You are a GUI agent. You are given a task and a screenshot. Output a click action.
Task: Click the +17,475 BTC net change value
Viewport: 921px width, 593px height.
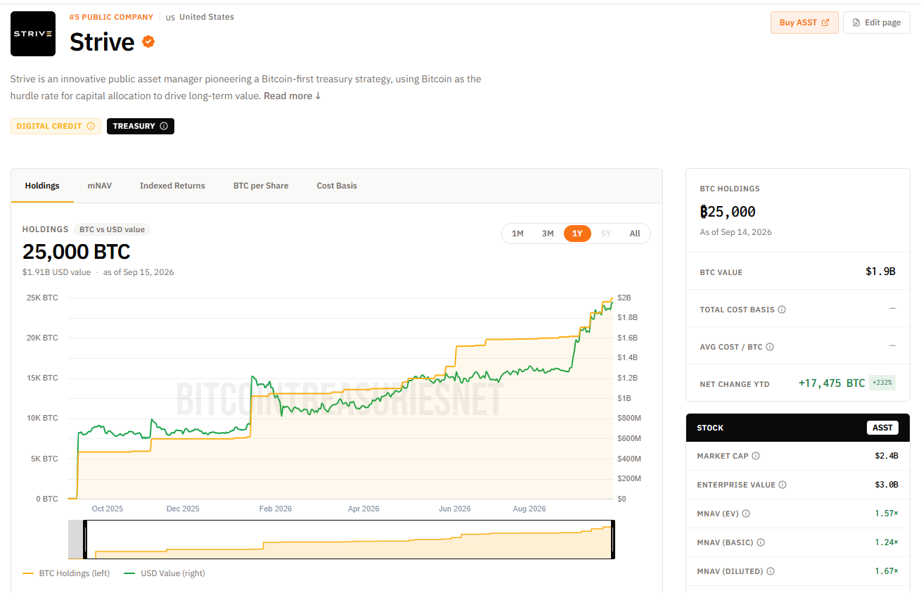pyautogui.click(x=832, y=383)
